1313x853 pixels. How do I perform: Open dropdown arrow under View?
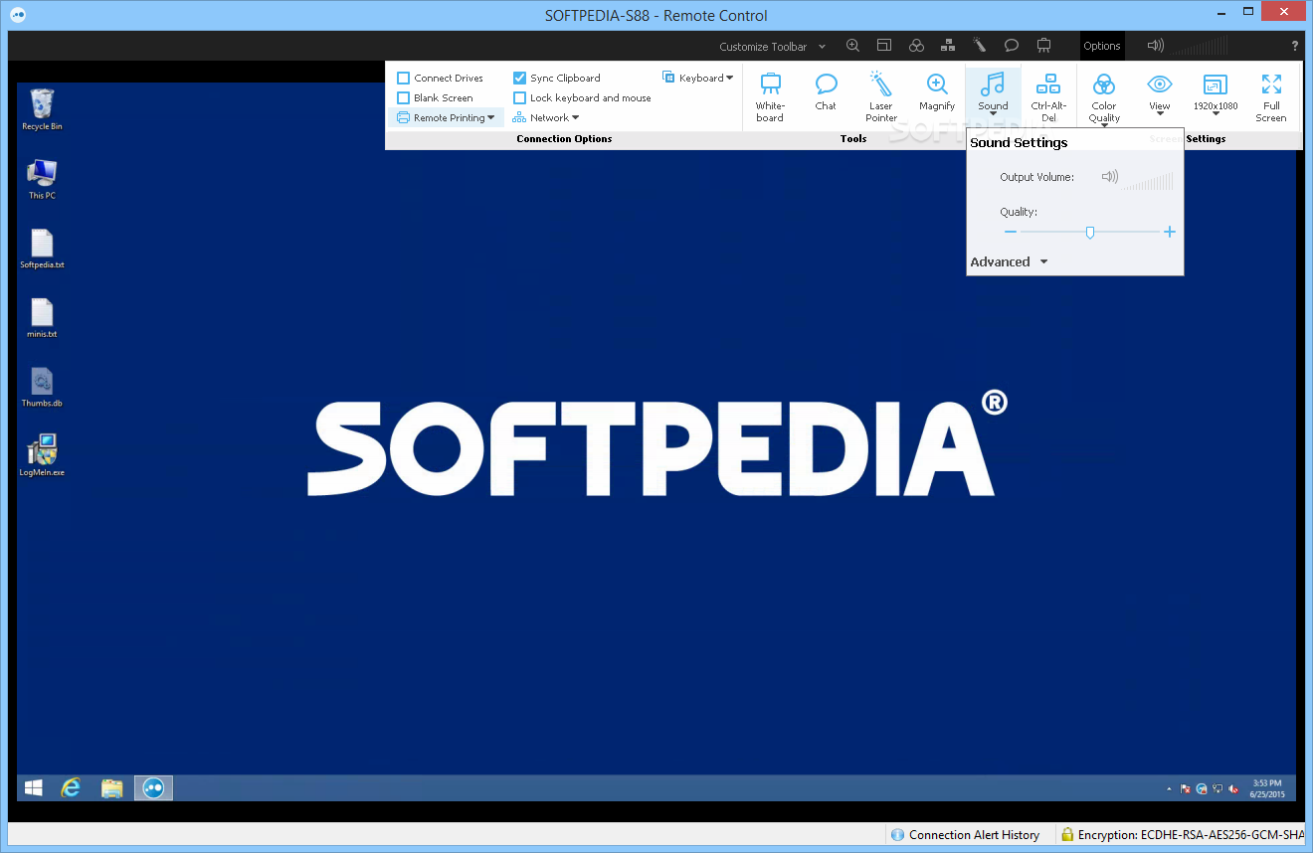(1160, 115)
